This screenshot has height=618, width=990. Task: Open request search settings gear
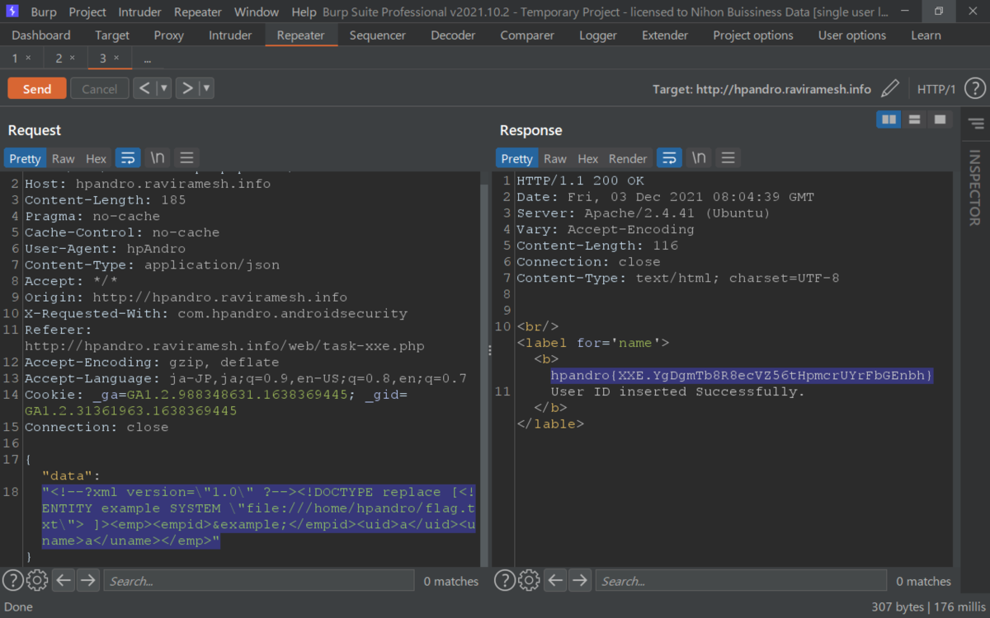click(x=37, y=580)
